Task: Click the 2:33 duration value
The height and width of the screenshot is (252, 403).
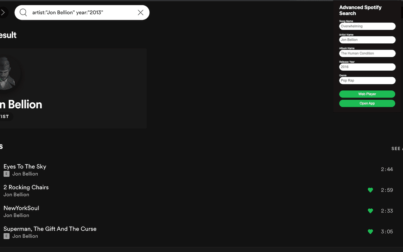Action: point(387,211)
